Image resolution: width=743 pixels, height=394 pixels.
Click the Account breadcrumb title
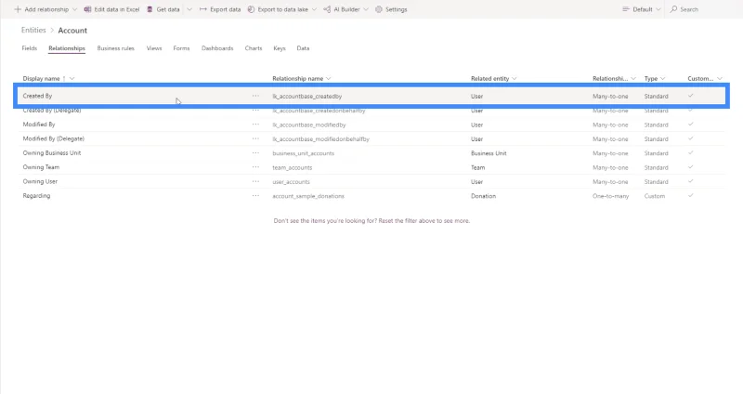coord(72,31)
